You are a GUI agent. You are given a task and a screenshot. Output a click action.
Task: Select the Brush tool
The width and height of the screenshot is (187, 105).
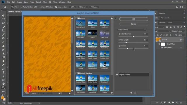coord(3,42)
